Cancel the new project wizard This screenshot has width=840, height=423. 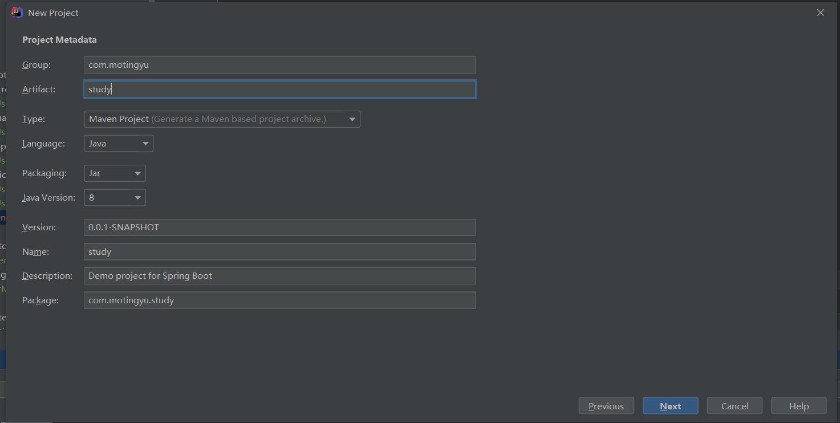coord(735,406)
